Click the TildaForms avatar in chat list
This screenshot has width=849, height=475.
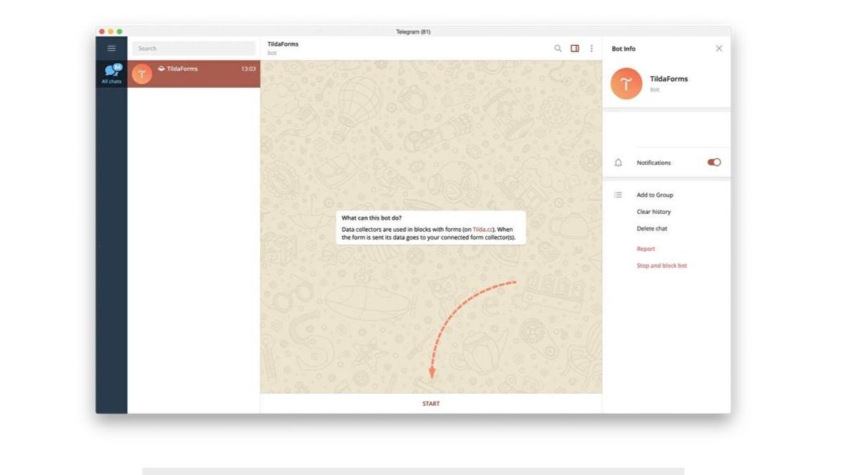tap(142, 74)
